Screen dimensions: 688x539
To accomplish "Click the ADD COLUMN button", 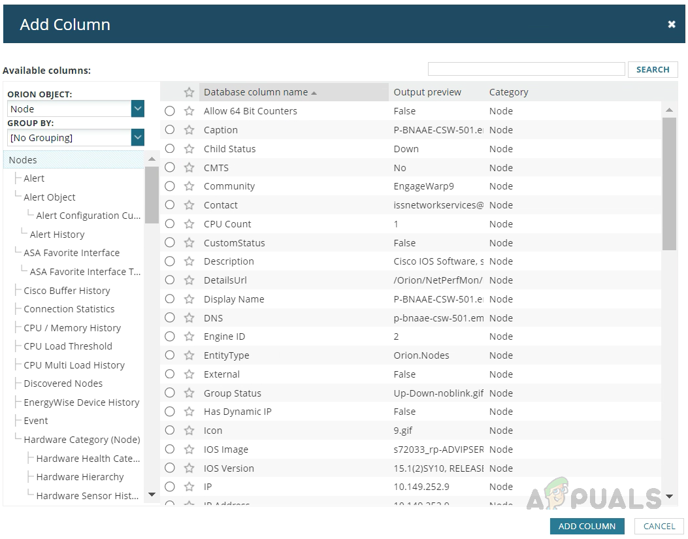I will (x=587, y=527).
